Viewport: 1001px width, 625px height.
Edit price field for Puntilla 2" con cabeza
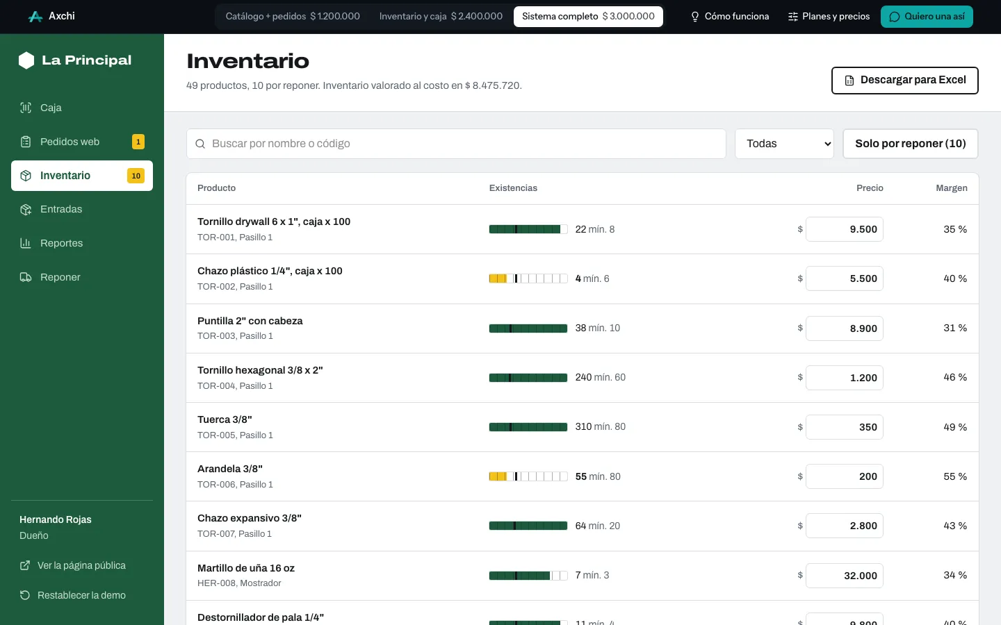click(845, 328)
